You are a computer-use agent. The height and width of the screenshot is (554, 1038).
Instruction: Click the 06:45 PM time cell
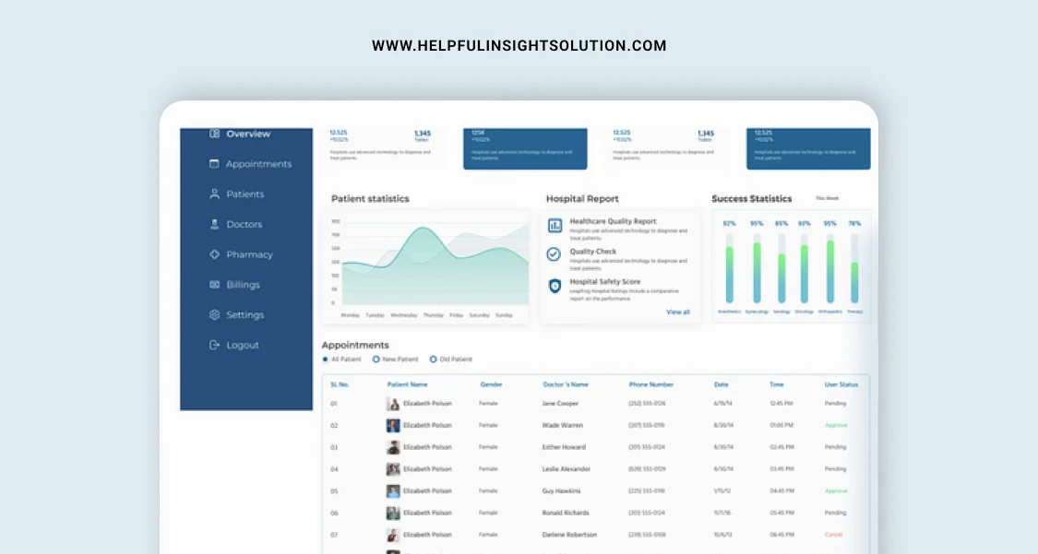[x=781, y=534]
